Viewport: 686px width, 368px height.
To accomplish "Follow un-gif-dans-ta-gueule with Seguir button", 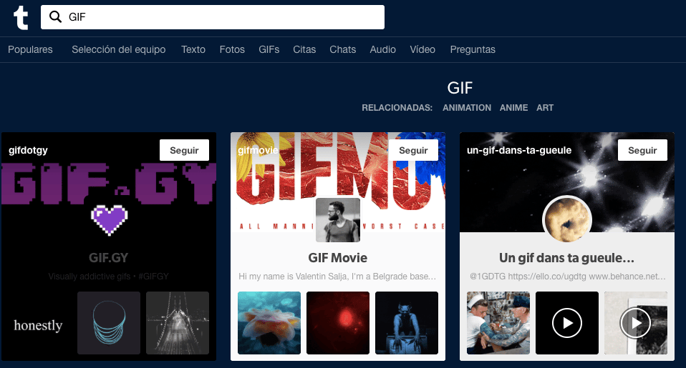I will click(642, 150).
